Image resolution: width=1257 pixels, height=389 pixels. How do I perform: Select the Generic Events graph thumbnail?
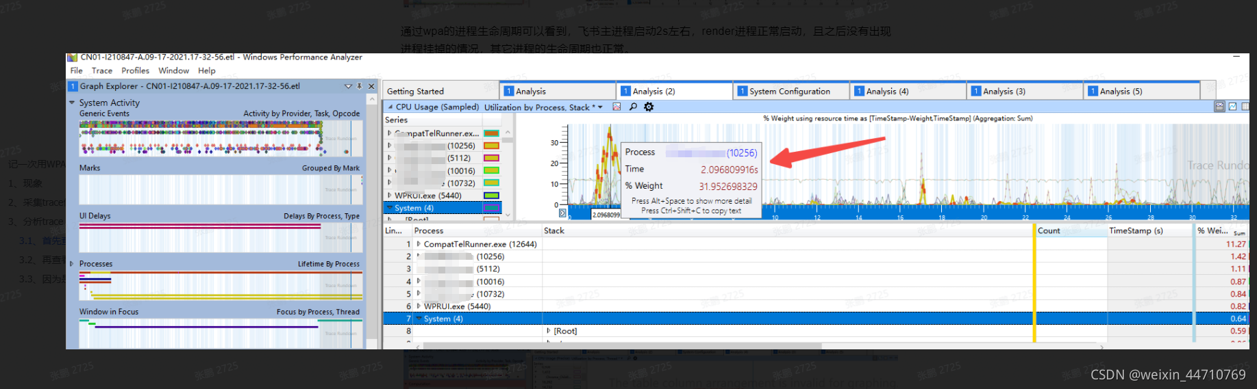[221, 139]
